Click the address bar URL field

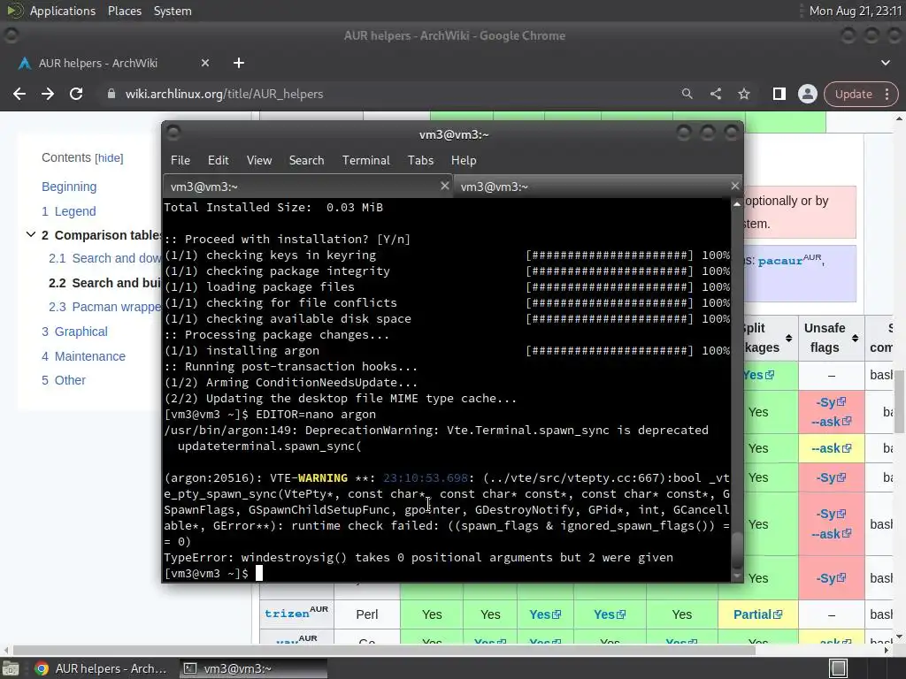(388, 94)
